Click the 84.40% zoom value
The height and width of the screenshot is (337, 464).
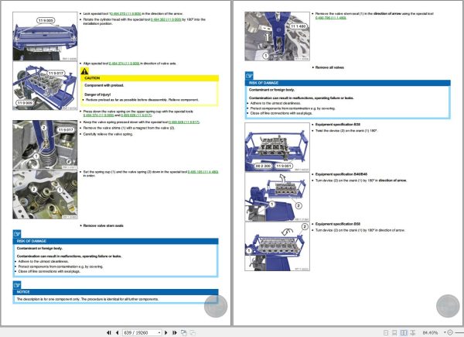pyautogui.click(x=430, y=332)
